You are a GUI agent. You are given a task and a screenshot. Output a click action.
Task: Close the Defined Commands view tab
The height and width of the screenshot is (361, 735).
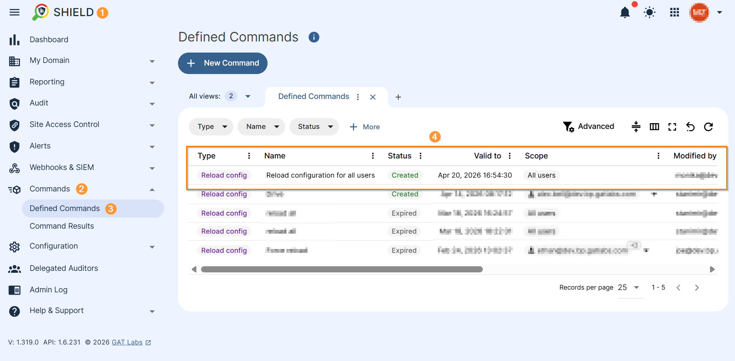click(372, 97)
